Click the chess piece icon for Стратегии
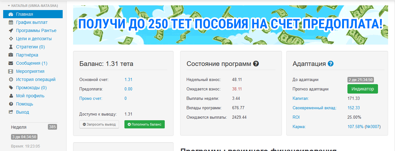The width and height of the screenshot is (395, 151). coord(11,47)
